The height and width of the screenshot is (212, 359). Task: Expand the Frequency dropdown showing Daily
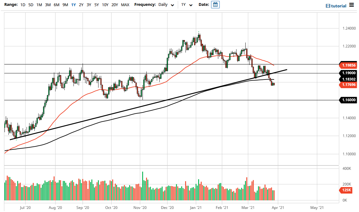click(x=163, y=5)
